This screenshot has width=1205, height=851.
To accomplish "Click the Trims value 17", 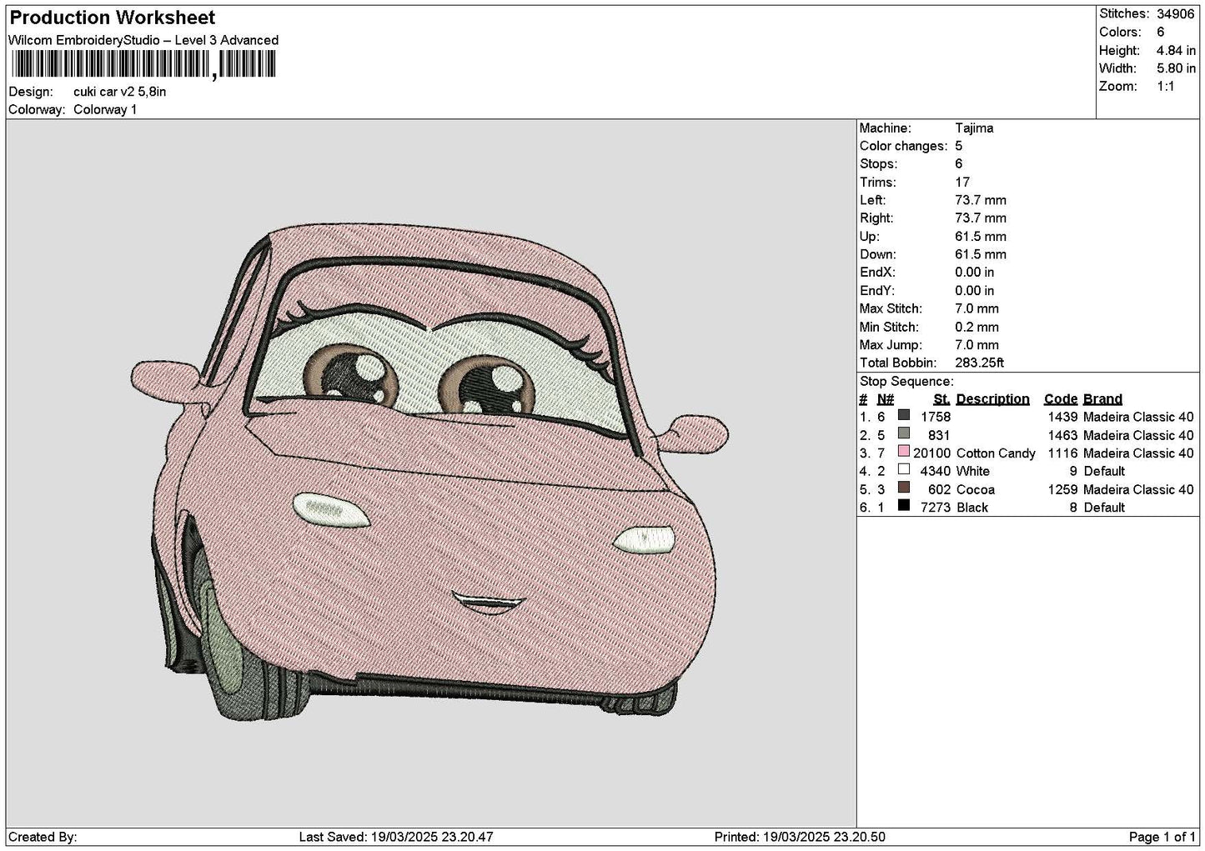I will pos(962,183).
